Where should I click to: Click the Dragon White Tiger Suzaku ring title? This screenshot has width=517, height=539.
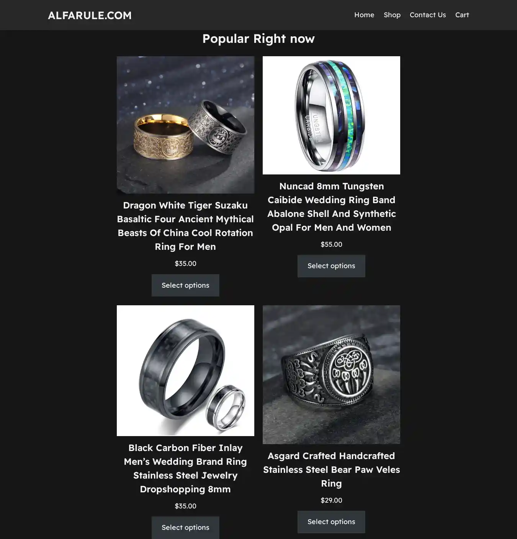[x=185, y=226]
